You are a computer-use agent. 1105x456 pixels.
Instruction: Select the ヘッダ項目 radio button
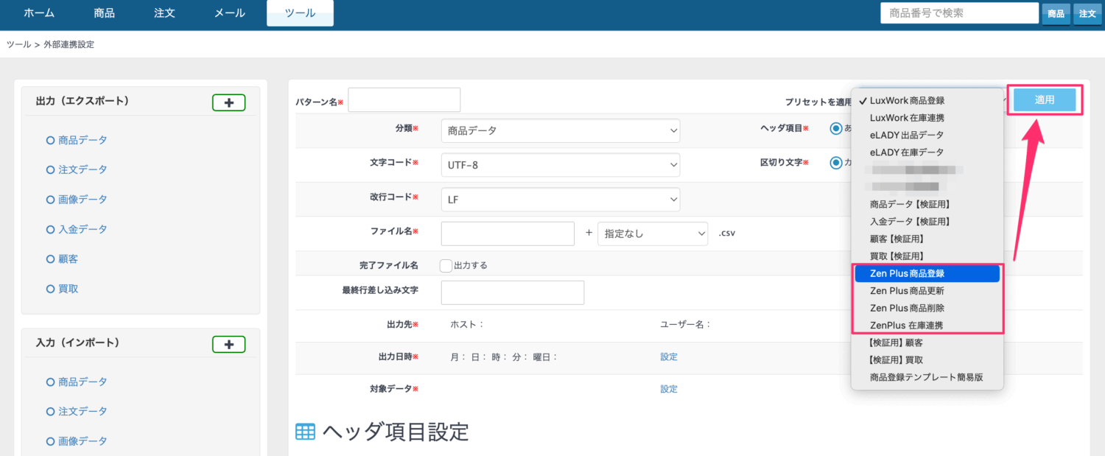pyautogui.click(x=835, y=128)
